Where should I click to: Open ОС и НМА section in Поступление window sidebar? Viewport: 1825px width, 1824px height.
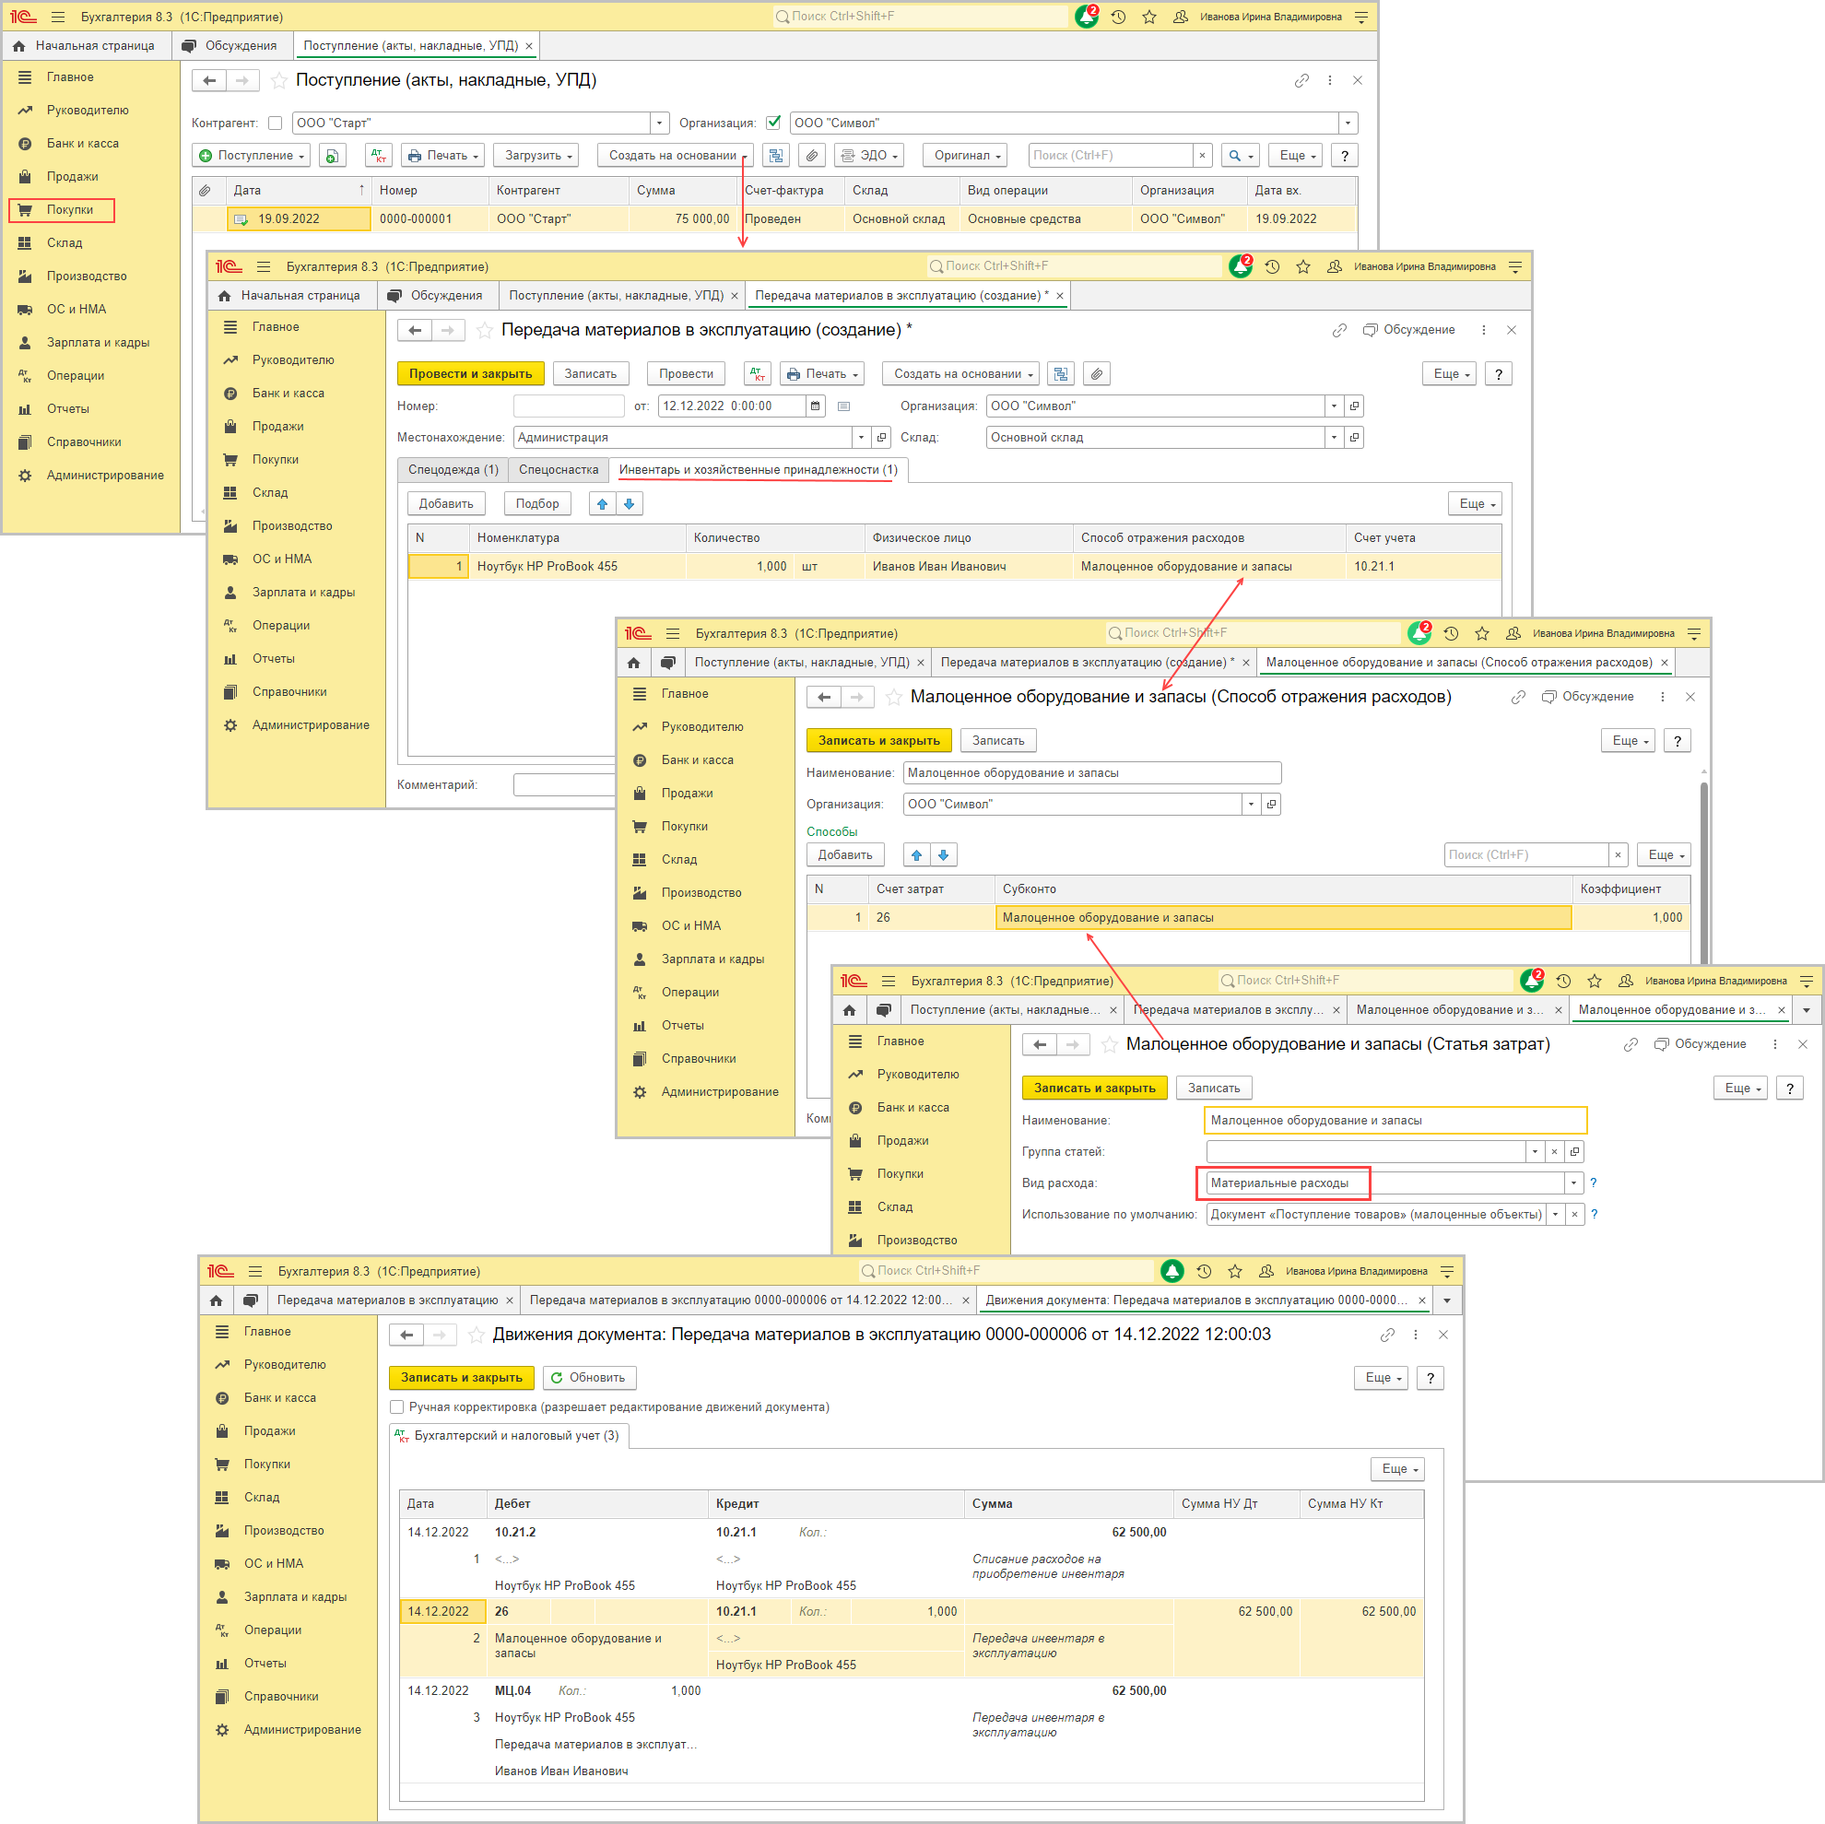[x=77, y=309]
